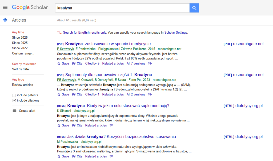
Task: Click the scholar cap icon beside Articles
Action: point(5,20)
